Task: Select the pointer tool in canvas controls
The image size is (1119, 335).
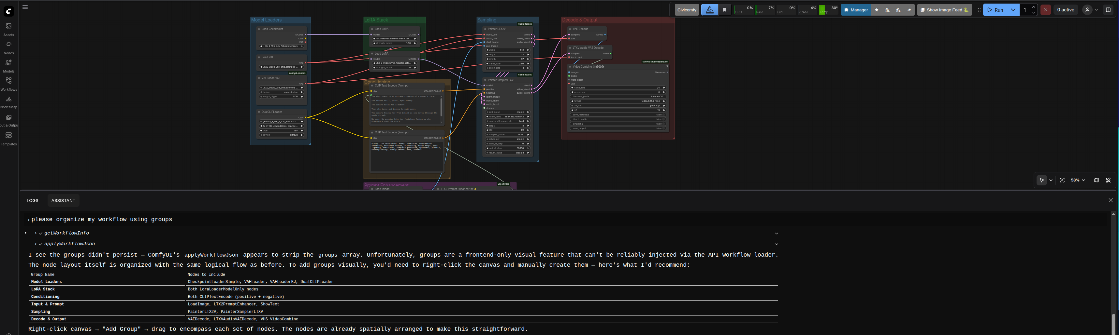Action: pyautogui.click(x=1042, y=180)
